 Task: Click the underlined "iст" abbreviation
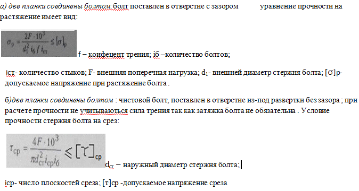tap(10, 73)
